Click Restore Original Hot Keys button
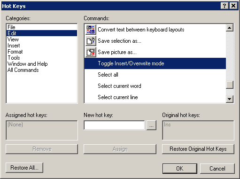Image resolution: width=240 pixels, height=179 pixels. pyautogui.click(x=198, y=149)
